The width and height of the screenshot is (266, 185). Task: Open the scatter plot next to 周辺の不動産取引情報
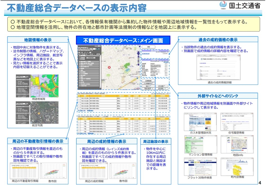(x=53, y=171)
